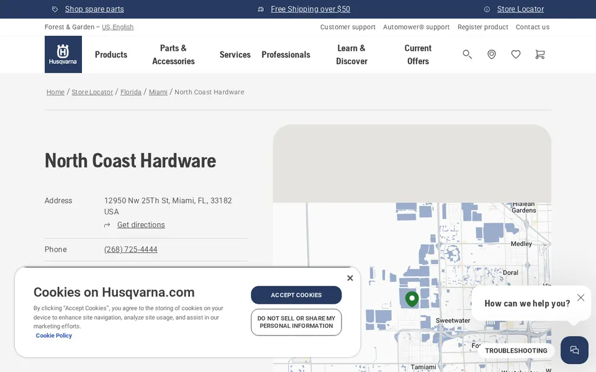This screenshot has width=596, height=372.
Task: Click the Accept Cookies button
Action: click(296, 295)
